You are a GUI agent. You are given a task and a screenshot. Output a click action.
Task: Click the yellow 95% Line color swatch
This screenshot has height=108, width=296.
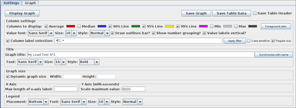169,26
